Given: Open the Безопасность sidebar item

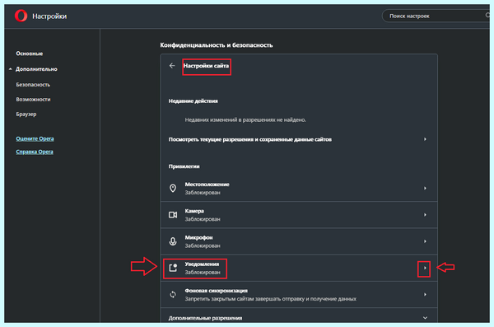Looking at the screenshot, I should coord(33,85).
